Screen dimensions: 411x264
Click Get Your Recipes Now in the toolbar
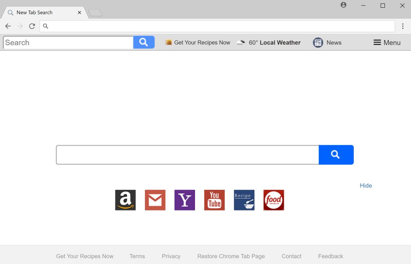pyautogui.click(x=198, y=42)
